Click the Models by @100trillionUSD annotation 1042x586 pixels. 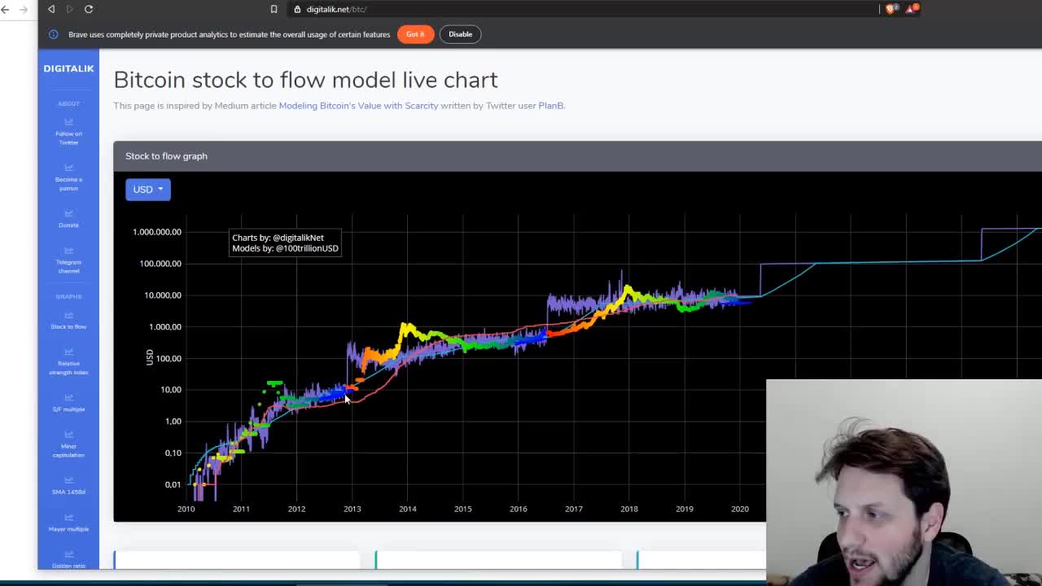(x=285, y=248)
